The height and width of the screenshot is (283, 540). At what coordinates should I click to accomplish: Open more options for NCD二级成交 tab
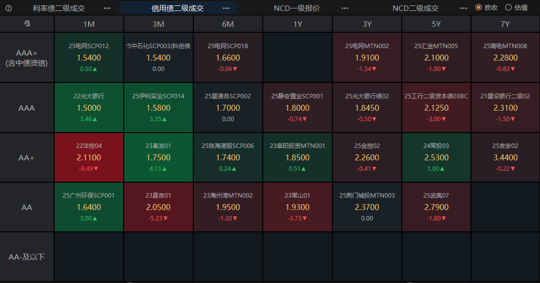[463, 8]
